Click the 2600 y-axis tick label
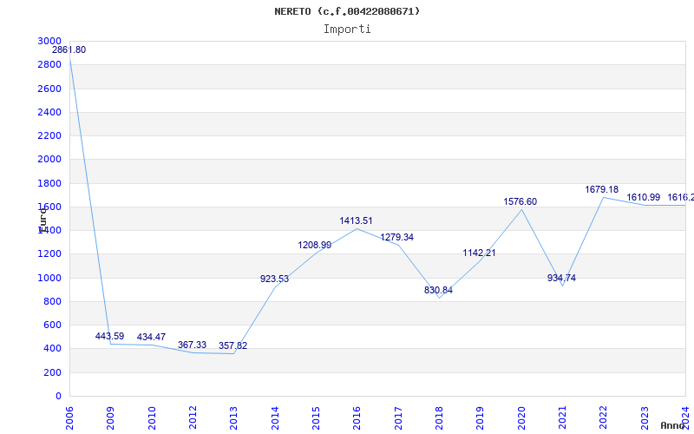Viewport: 694px width, 434px height. coord(49,89)
